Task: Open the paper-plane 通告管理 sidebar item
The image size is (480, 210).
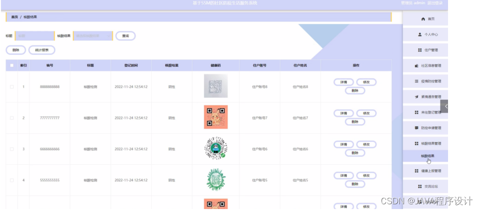Action: 425,97
